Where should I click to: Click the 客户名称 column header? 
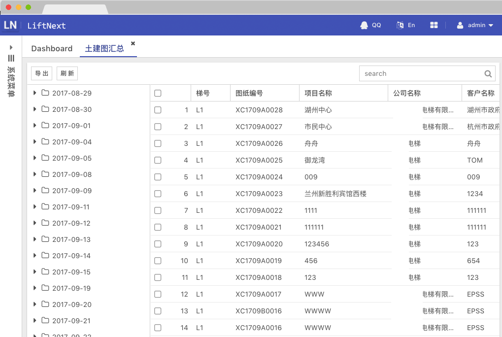[481, 93]
